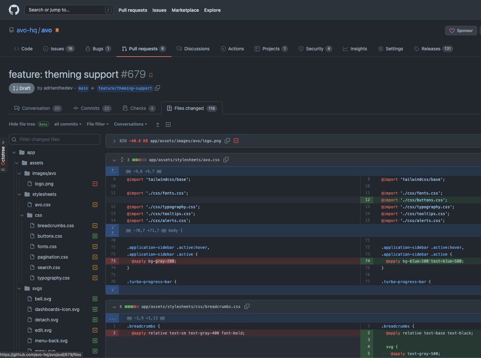Click the square dot icon in diff toolbar
The width and height of the screenshot is (481, 358).
pyautogui.click(x=168, y=124)
